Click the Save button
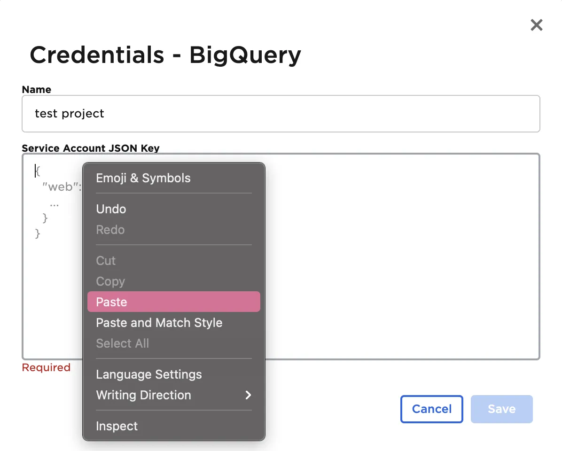 pos(501,409)
